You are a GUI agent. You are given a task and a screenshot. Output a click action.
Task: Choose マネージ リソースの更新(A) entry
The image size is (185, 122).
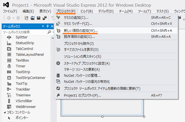116,70
